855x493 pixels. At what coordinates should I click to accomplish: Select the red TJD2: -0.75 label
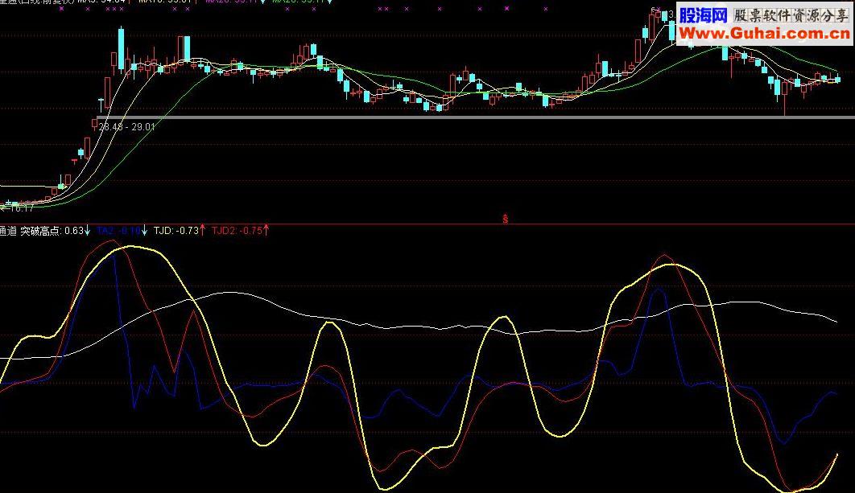pos(237,231)
